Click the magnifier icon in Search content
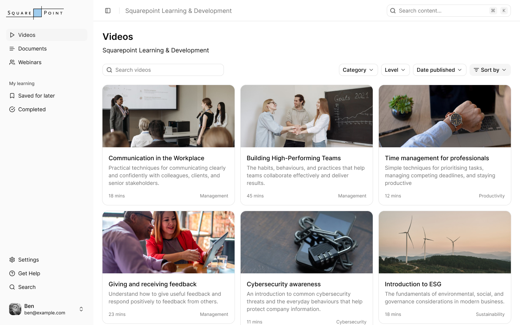Image resolution: width=520 pixels, height=325 pixels. pyautogui.click(x=393, y=11)
